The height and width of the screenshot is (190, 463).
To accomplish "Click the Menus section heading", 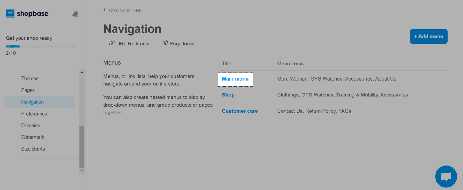I will pos(112,63).
